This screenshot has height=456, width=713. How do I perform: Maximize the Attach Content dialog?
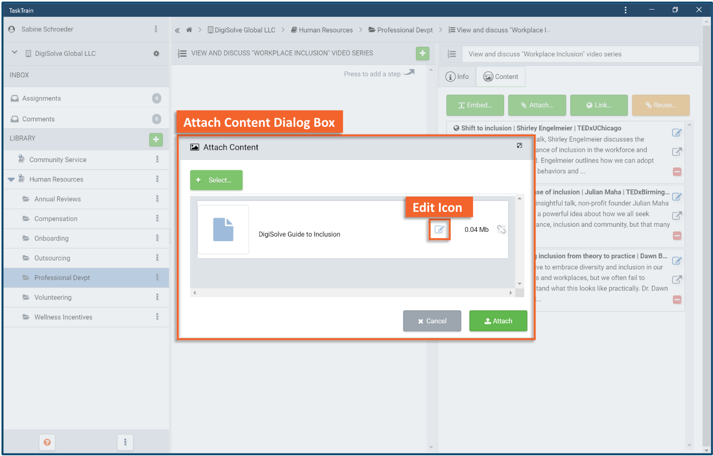[519, 146]
